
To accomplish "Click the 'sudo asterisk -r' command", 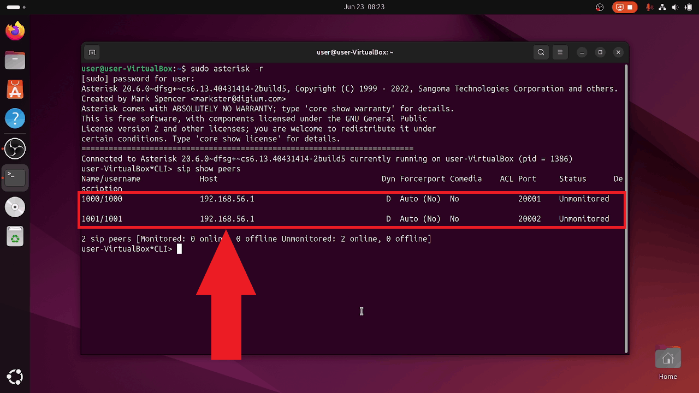I will point(227,69).
